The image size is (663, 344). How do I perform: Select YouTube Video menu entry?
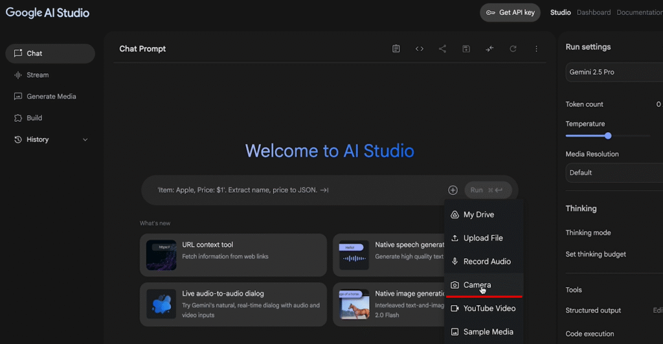(484, 308)
